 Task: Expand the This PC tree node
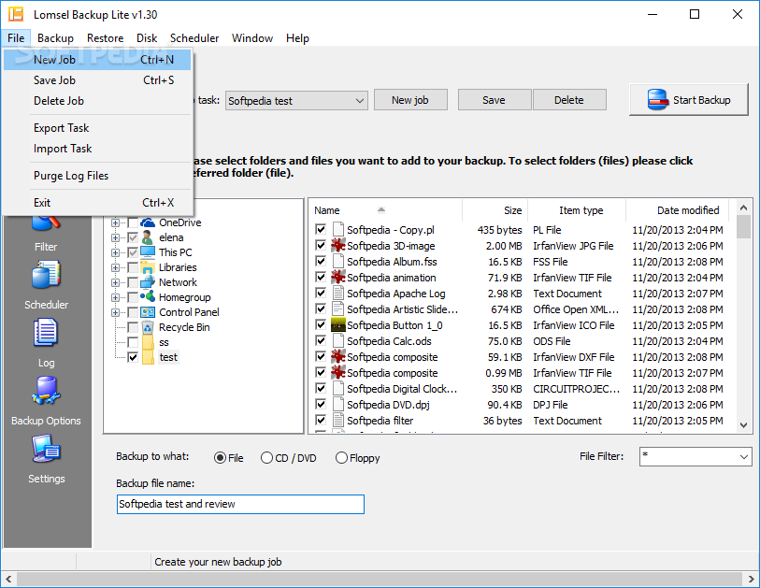coord(115,253)
